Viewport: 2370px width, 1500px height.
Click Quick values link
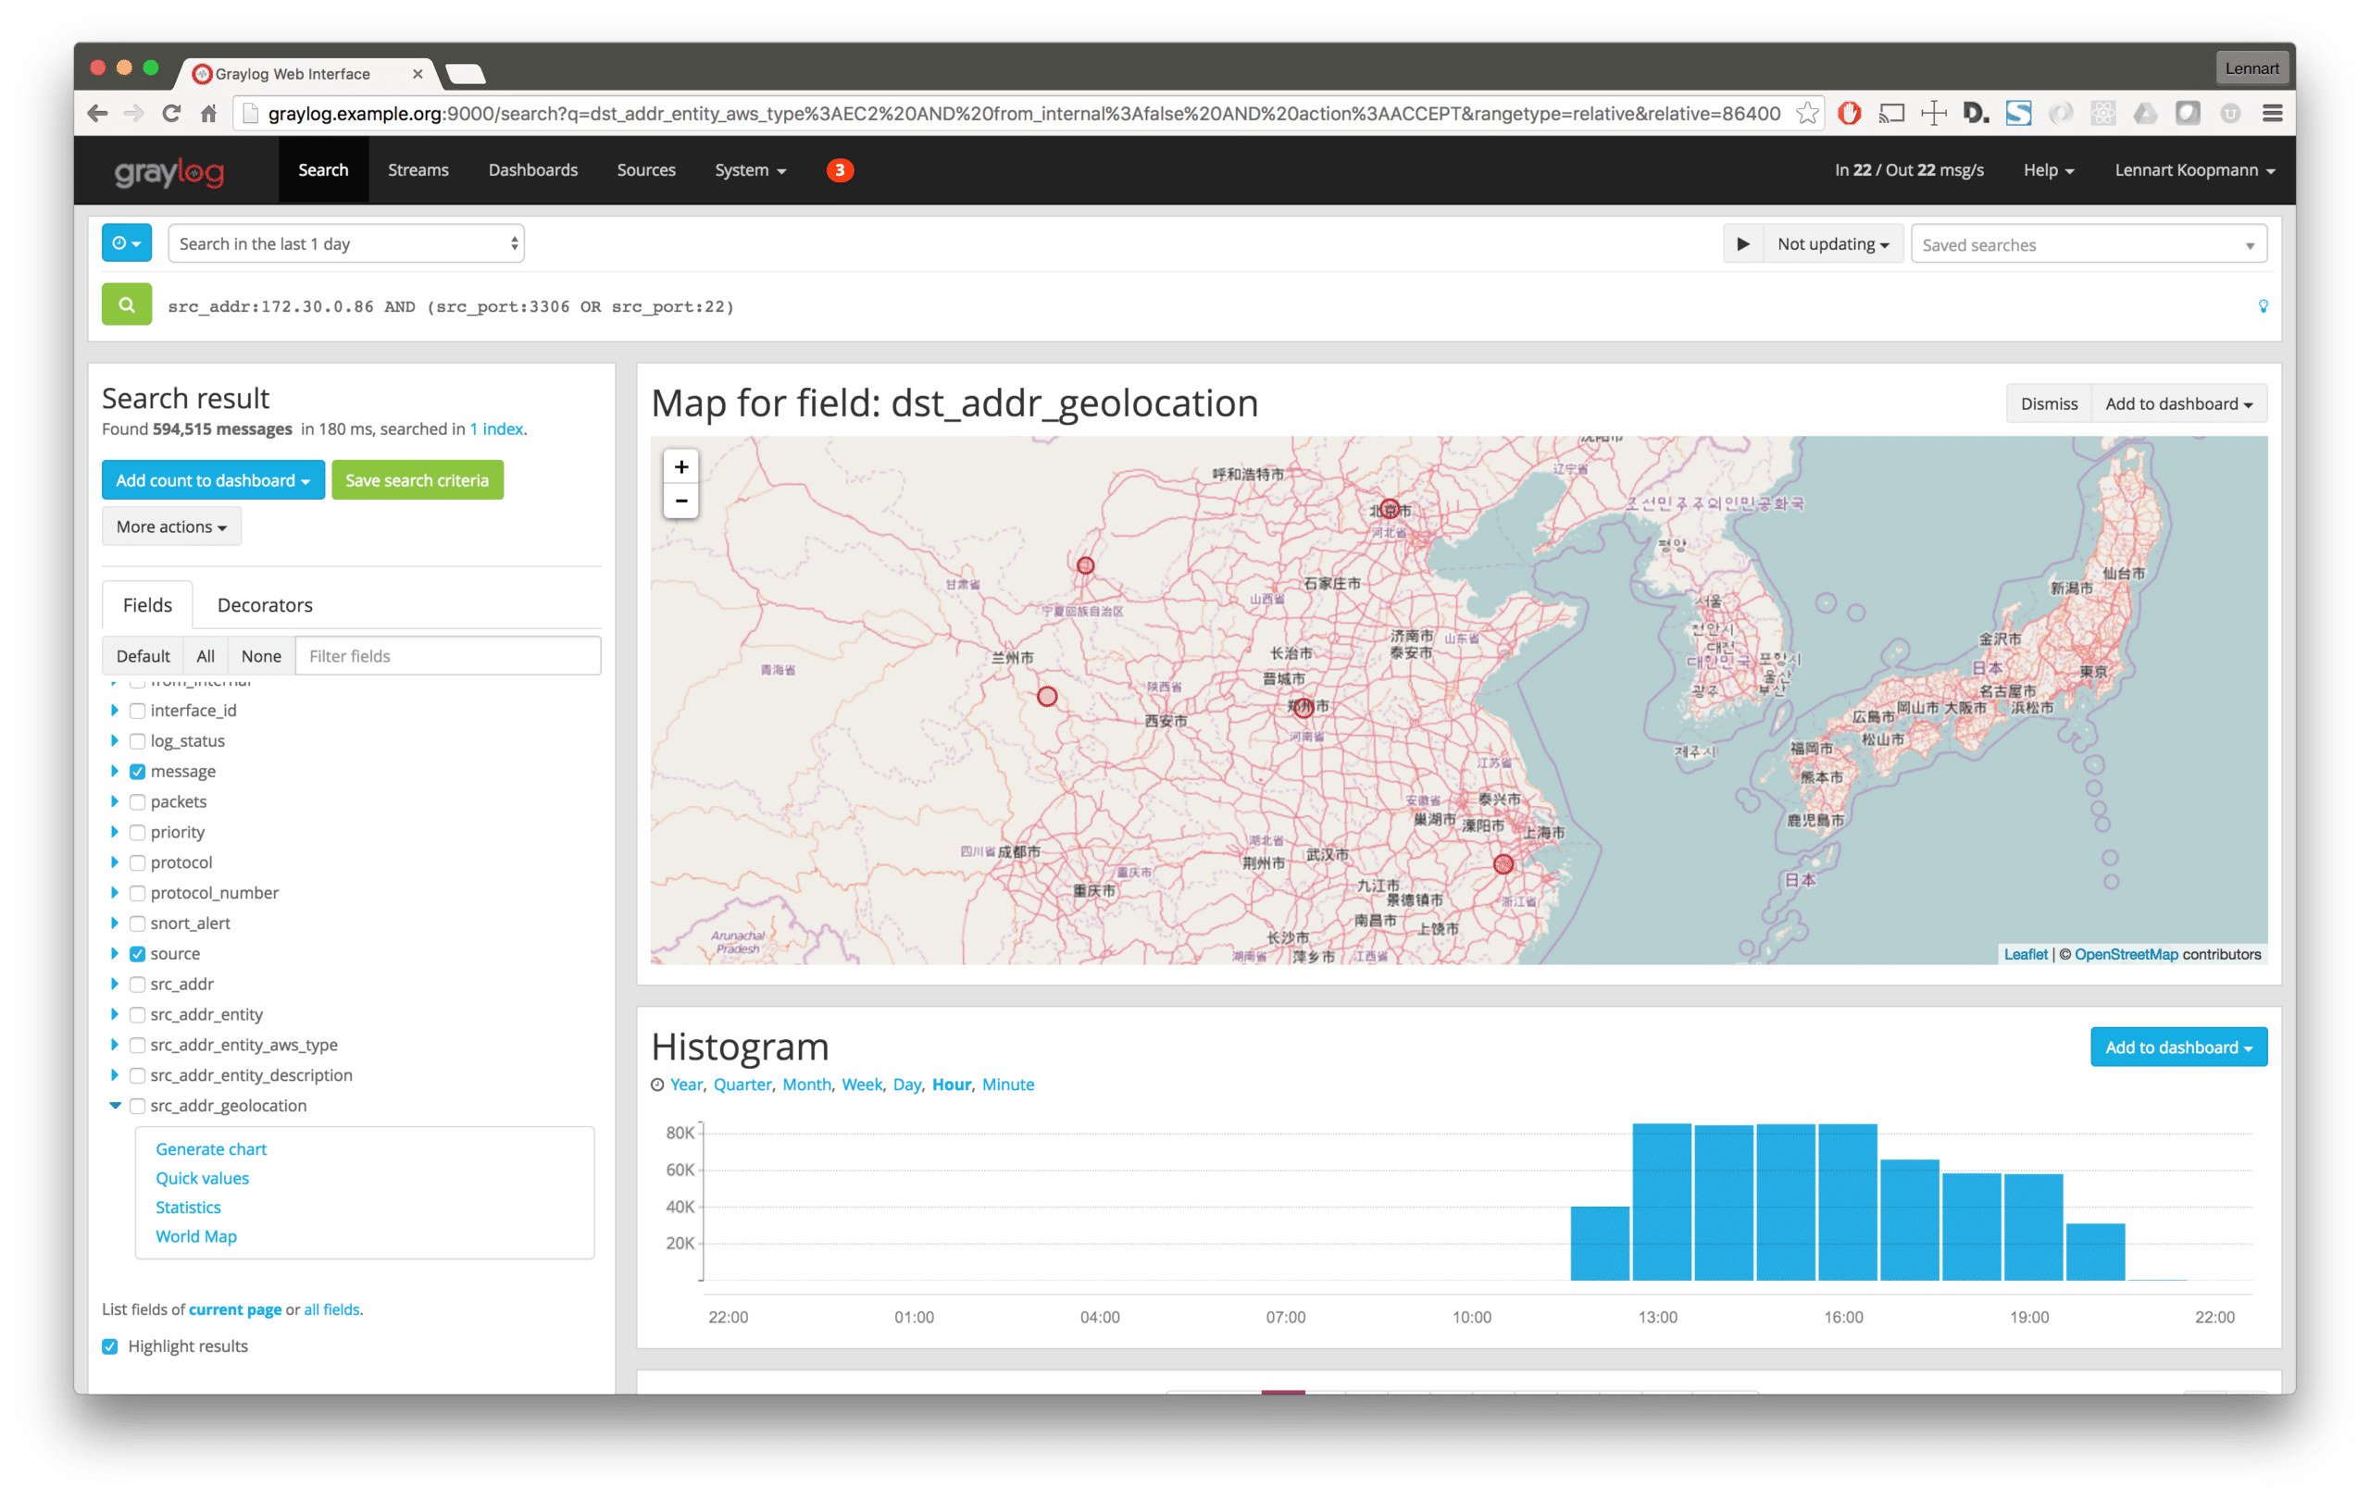(202, 1178)
